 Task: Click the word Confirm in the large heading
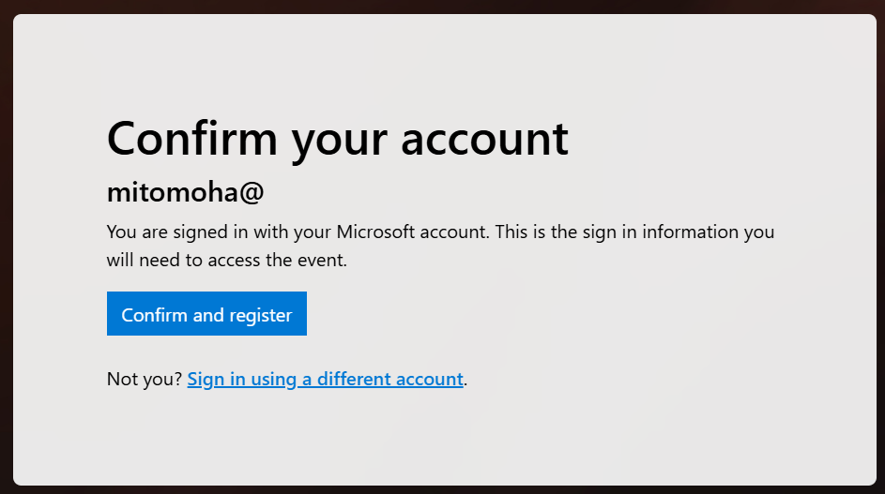pyautogui.click(x=191, y=139)
